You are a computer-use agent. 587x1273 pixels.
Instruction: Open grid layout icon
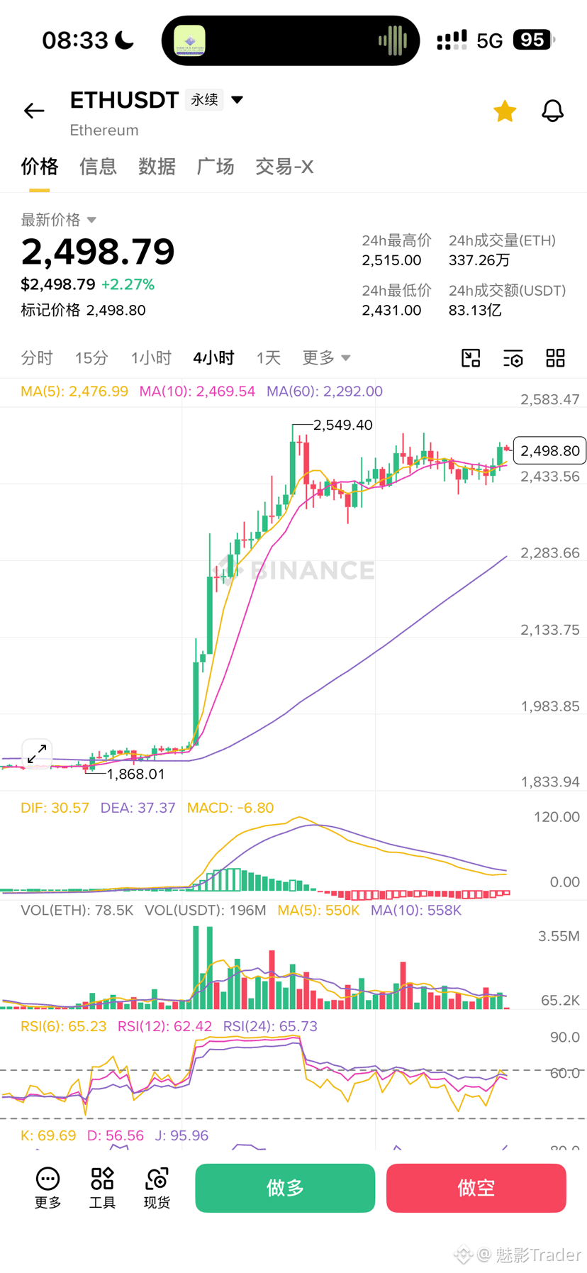556,358
